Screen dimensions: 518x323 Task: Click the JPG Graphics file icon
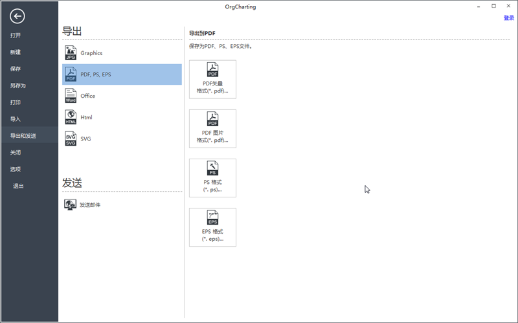click(x=71, y=53)
